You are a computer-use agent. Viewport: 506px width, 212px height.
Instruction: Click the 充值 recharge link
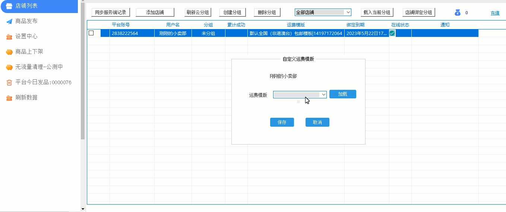(495, 13)
